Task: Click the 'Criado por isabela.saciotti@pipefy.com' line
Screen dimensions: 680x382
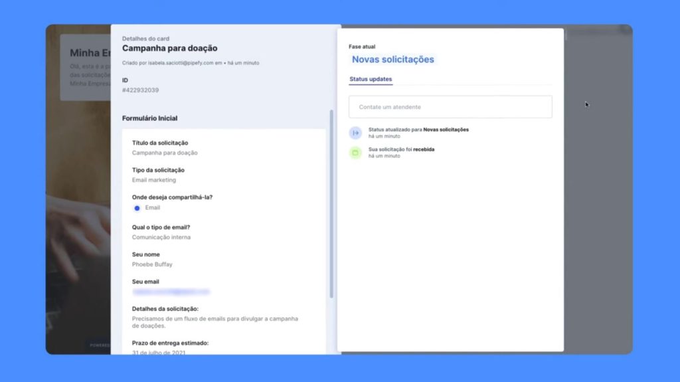Action: point(191,63)
